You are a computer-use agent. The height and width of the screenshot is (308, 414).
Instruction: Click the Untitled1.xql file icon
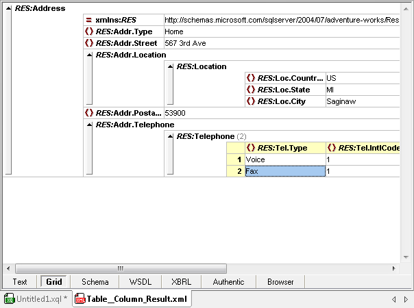point(10,299)
